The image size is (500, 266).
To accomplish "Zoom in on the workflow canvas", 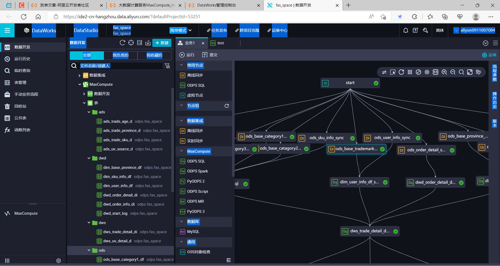I will click(x=444, y=72).
